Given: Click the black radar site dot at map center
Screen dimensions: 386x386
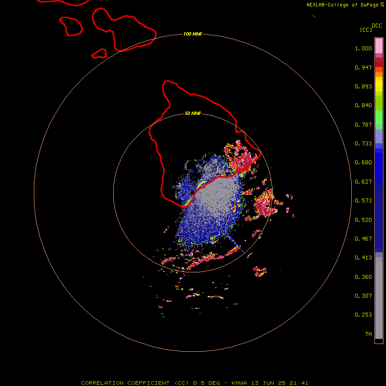Looking at the screenshot, I should coord(192,193).
